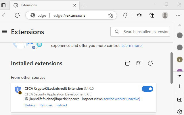Open the user profile avatar
This screenshot has width=184, height=115.
pyautogui.click(x=165, y=15)
